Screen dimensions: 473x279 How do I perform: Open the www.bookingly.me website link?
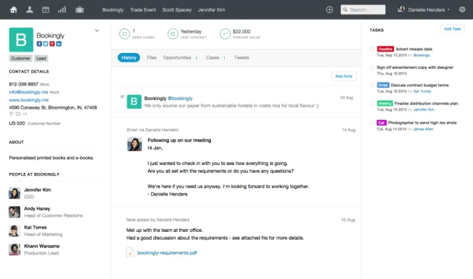(29, 100)
